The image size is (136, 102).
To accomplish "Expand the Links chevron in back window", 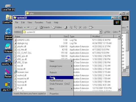I will (127, 27).
